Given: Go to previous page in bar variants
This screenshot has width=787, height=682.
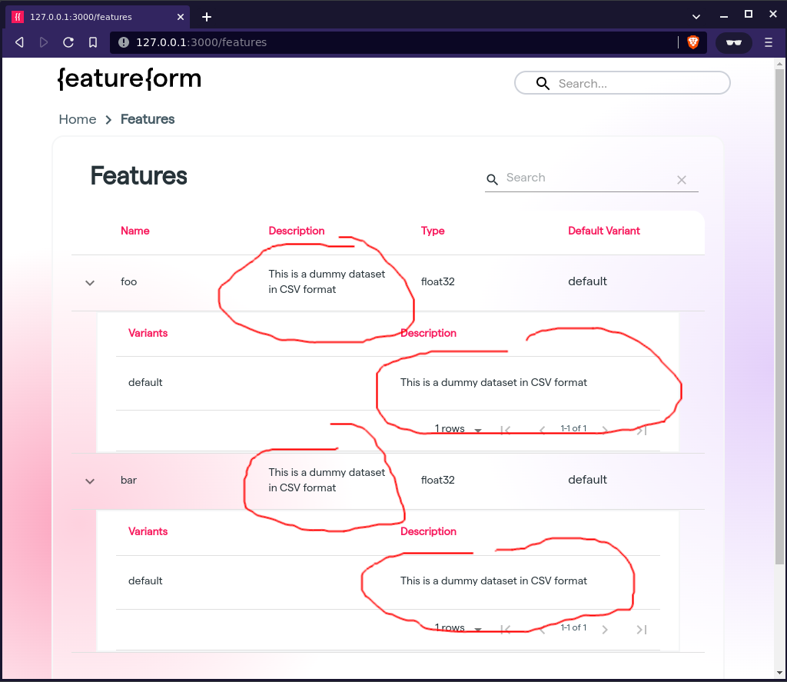Looking at the screenshot, I should pyautogui.click(x=542, y=629).
